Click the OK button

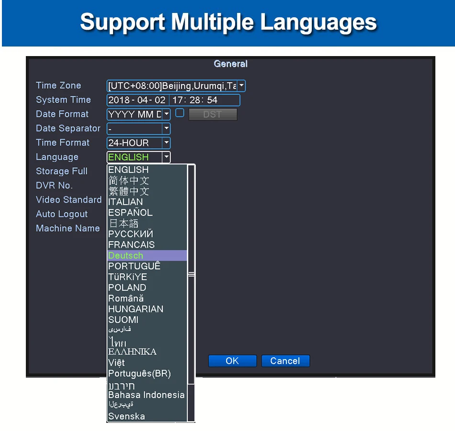point(232,361)
